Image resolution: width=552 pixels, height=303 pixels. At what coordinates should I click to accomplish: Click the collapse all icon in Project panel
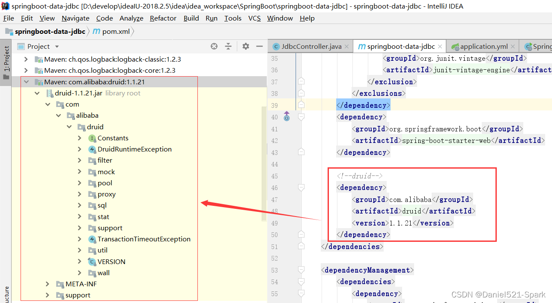(228, 46)
